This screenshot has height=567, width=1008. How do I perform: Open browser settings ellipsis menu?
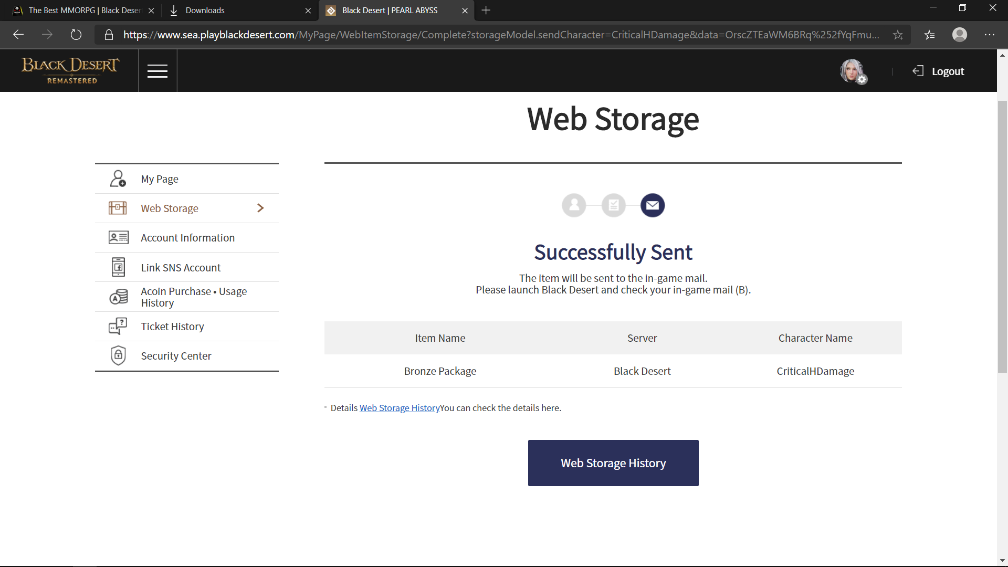pos(989,35)
